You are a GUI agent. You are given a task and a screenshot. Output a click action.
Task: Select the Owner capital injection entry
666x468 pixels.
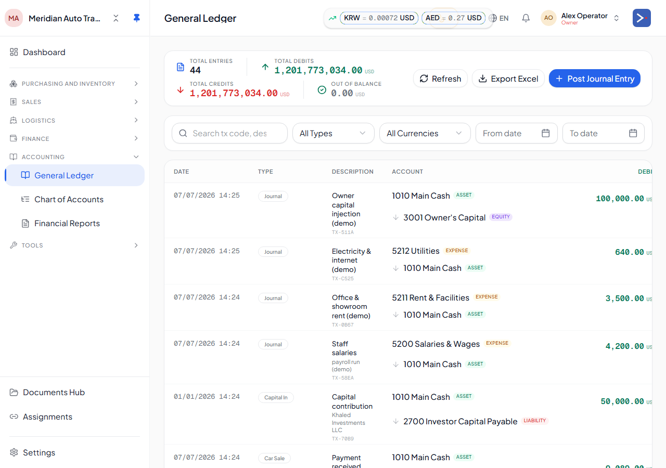click(408, 211)
